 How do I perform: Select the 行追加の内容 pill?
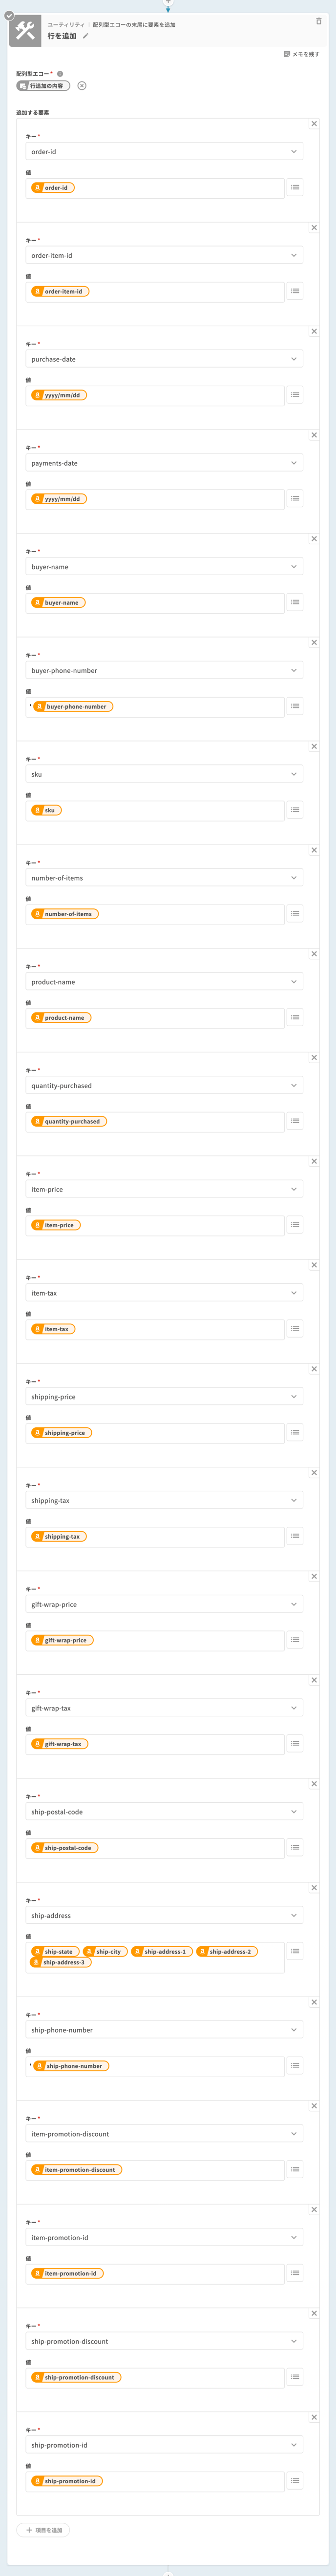pyautogui.click(x=43, y=86)
